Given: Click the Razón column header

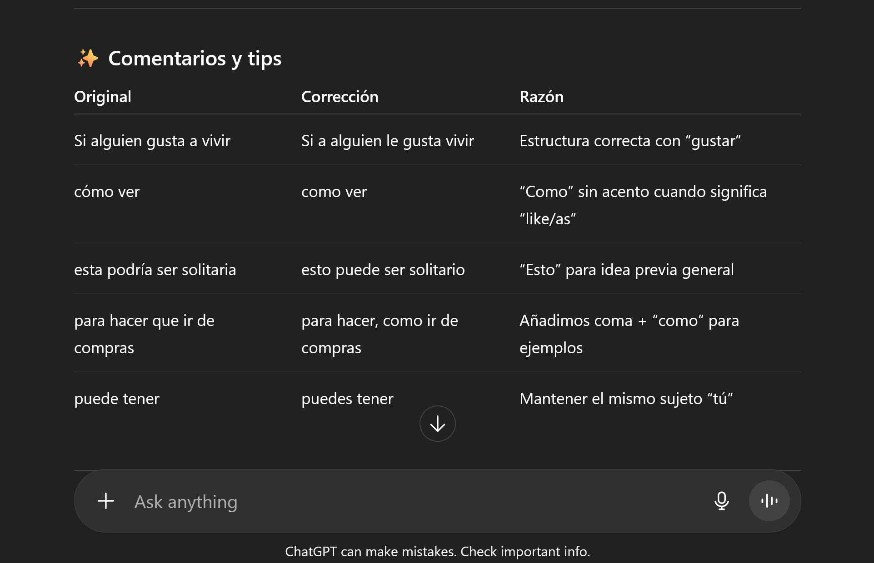Looking at the screenshot, I should [x=541, y=97].
